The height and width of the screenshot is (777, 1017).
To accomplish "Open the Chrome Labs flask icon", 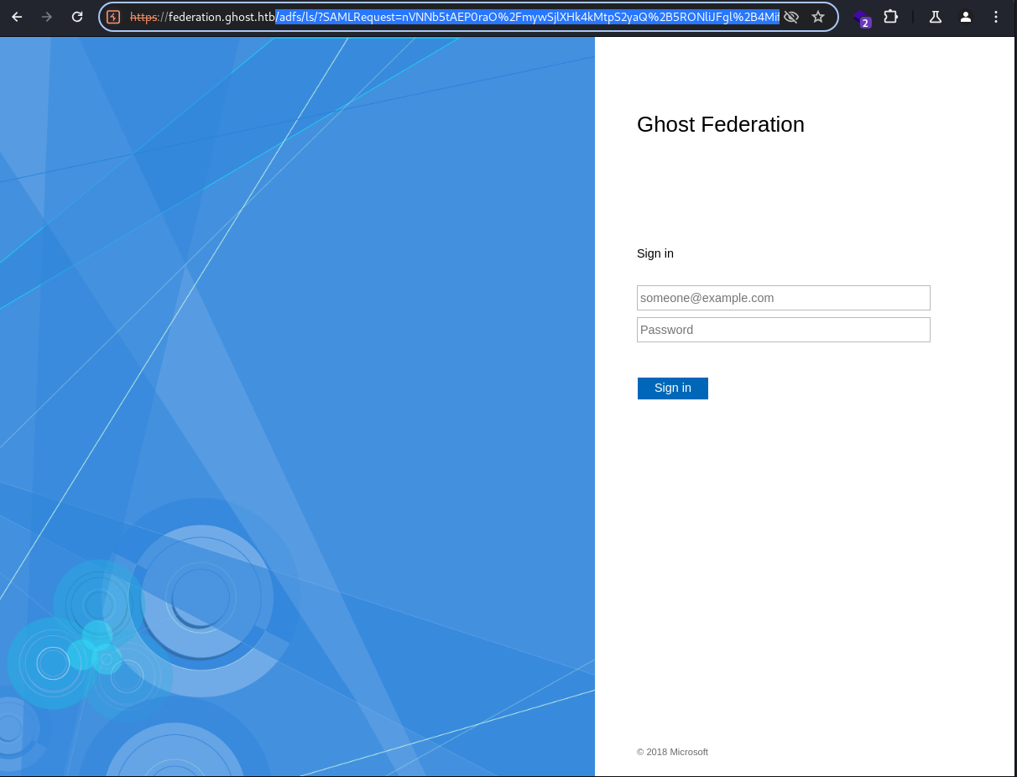I will pyautogui.click(x=936, y=17).
